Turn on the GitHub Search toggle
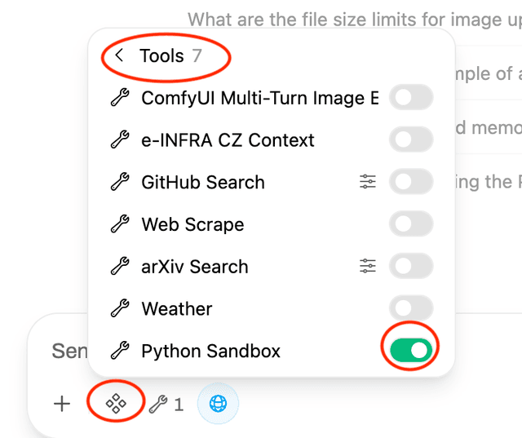 [x=410, y=182]
